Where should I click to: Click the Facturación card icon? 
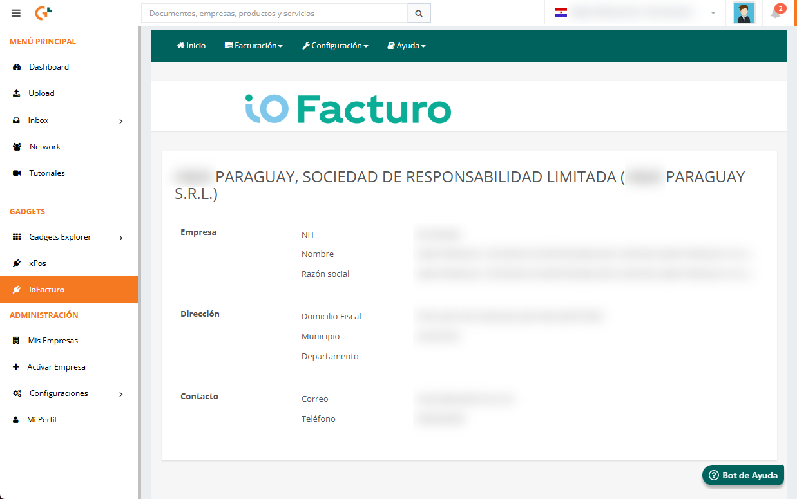[x=229, y=46]
